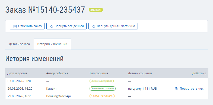This screenshot has width=213, height=105.
Task: Click the Заказ завершен event tag
Action: pyautogui.click(x=101, y=81)
